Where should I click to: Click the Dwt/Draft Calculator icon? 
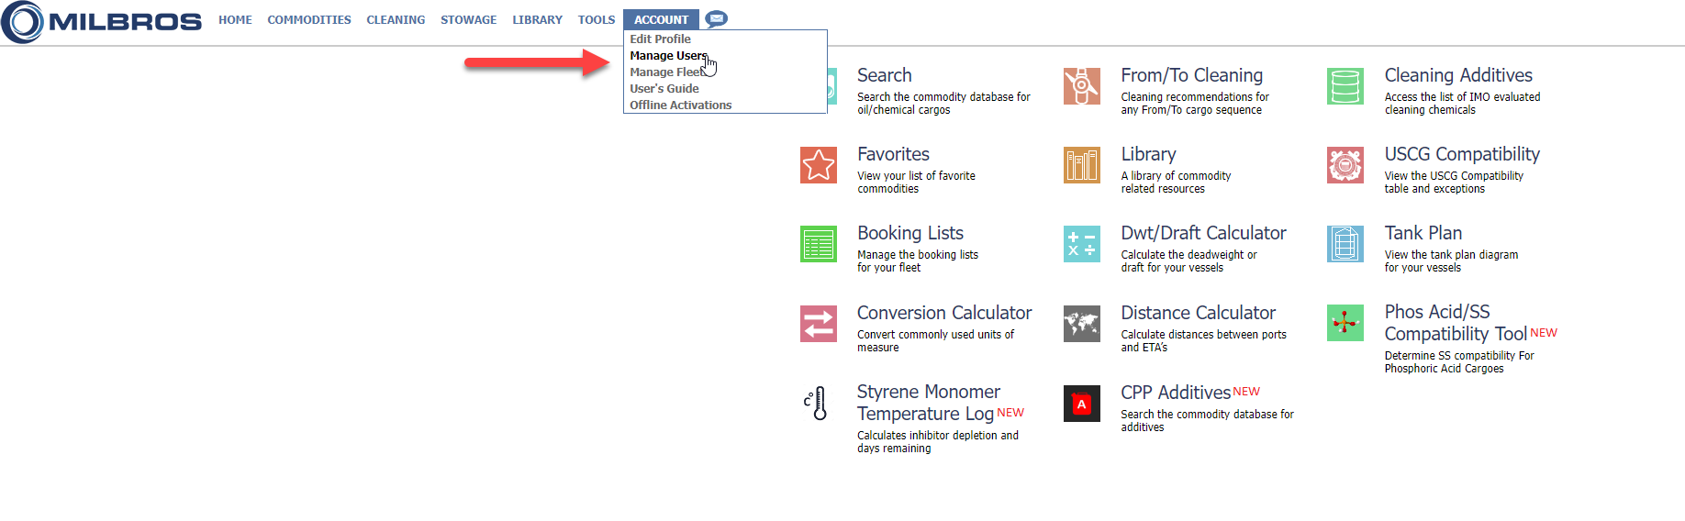tap(1081, 244)
